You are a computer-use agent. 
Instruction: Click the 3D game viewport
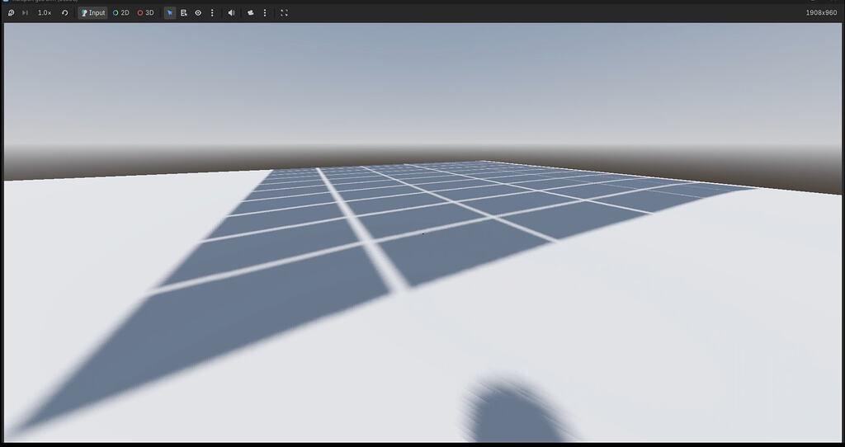coord(422,232)
